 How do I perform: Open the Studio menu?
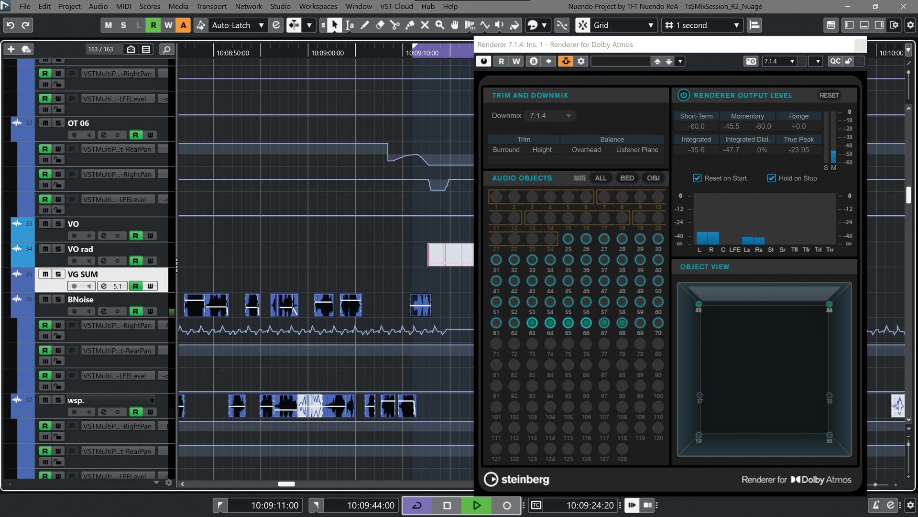280,6
